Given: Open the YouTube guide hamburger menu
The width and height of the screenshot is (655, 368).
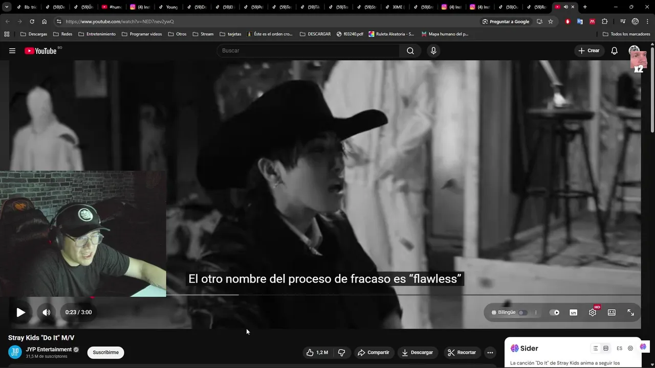Looking at the screenshot, I should tap(12, 51).
